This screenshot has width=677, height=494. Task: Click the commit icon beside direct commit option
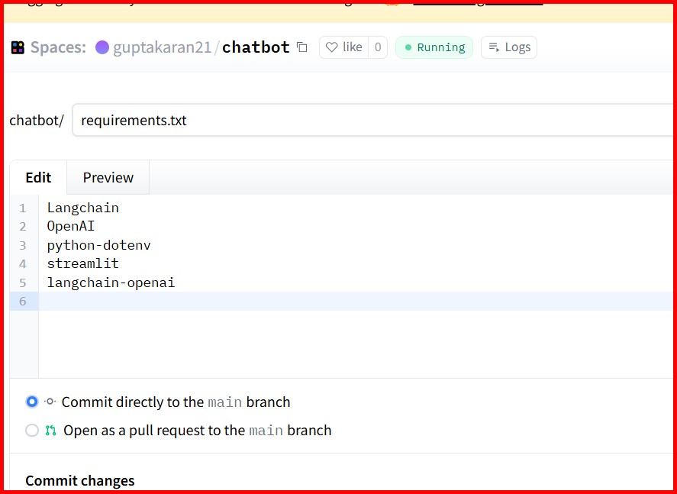click(50, 402)
